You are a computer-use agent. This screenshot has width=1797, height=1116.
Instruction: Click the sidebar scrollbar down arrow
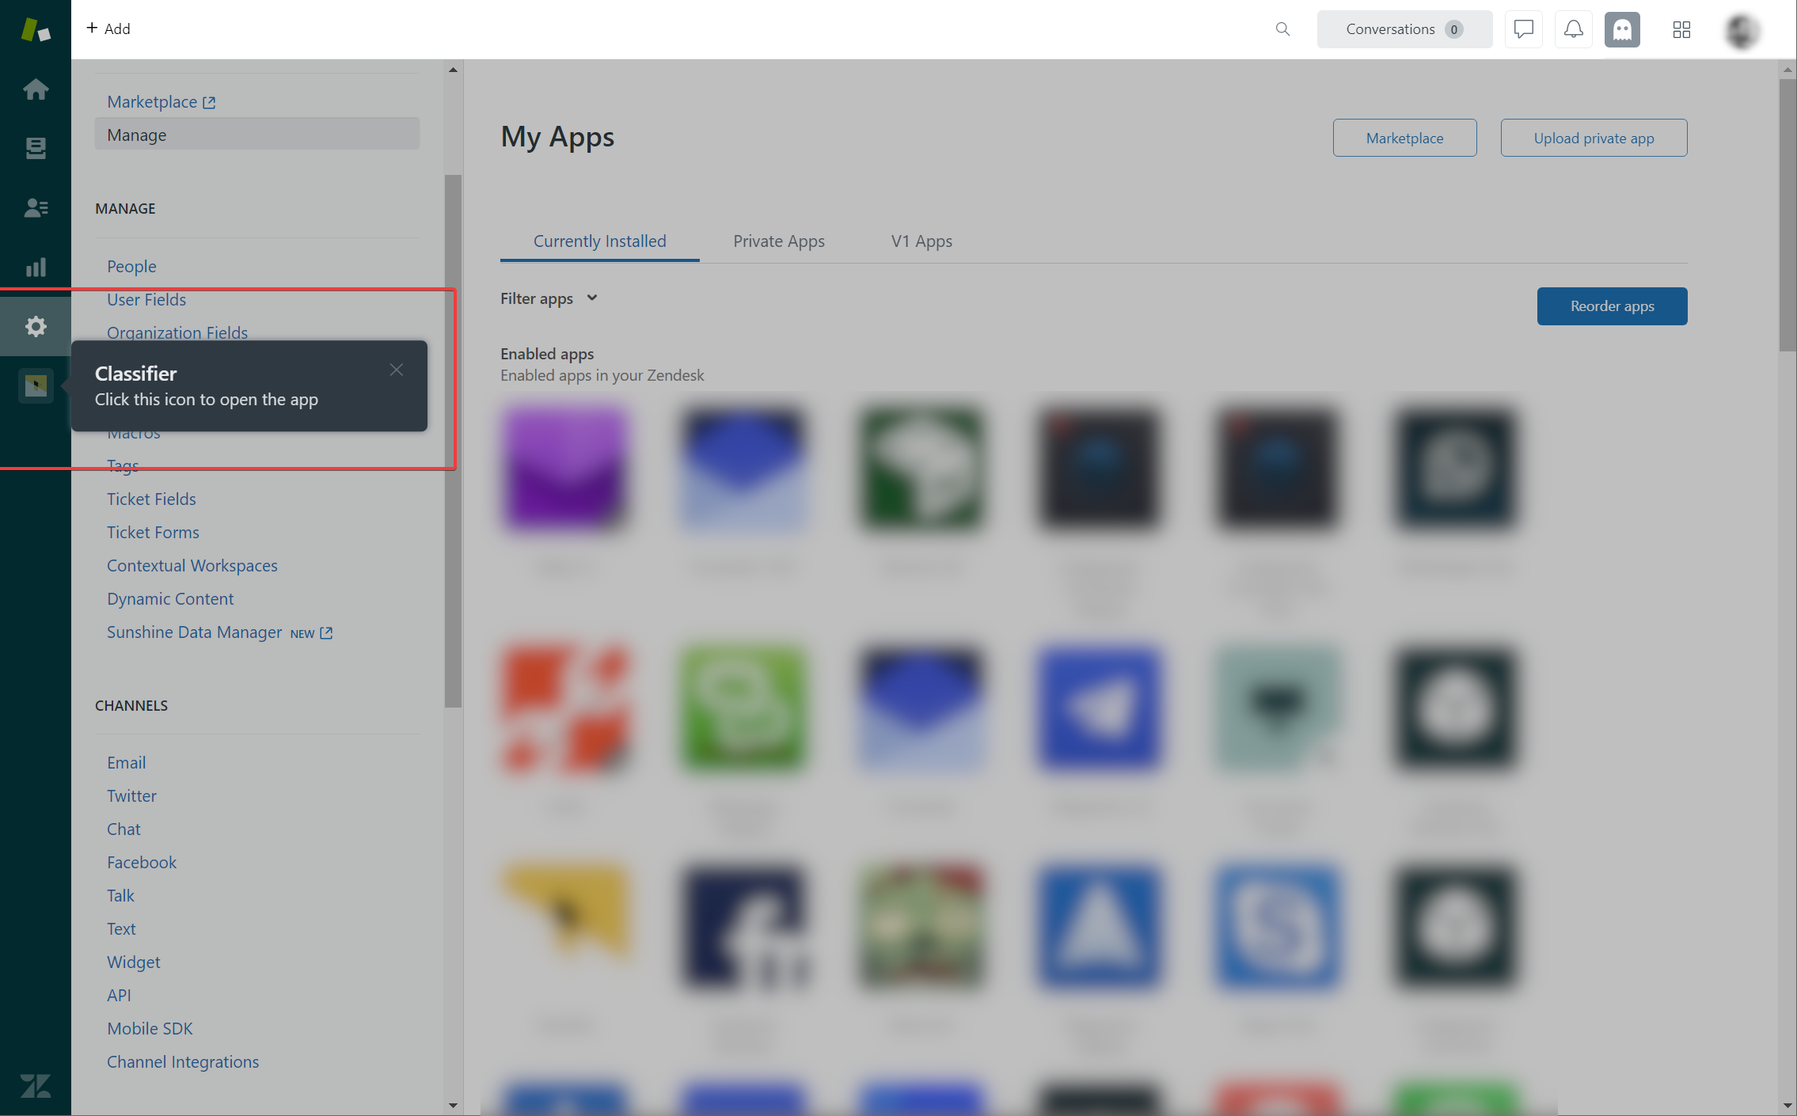(x=453, y=1106)
